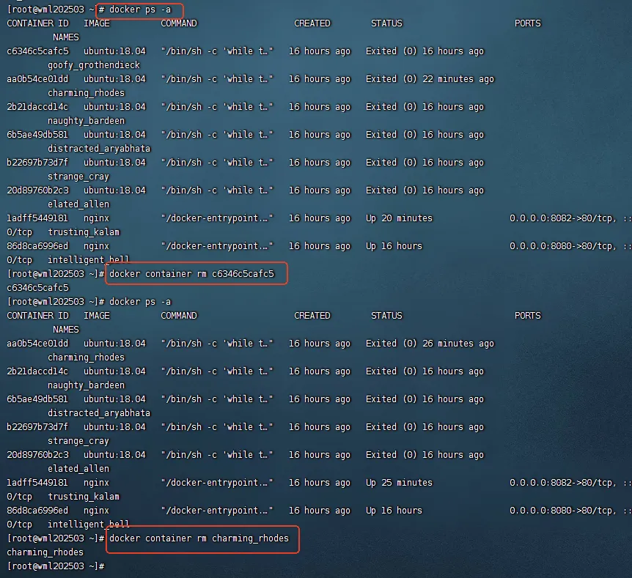Click container ID aa0b54ce01dd in second listing
This screenshot has width=632, height=578.
pyautogui.click(x=38, y=344)
